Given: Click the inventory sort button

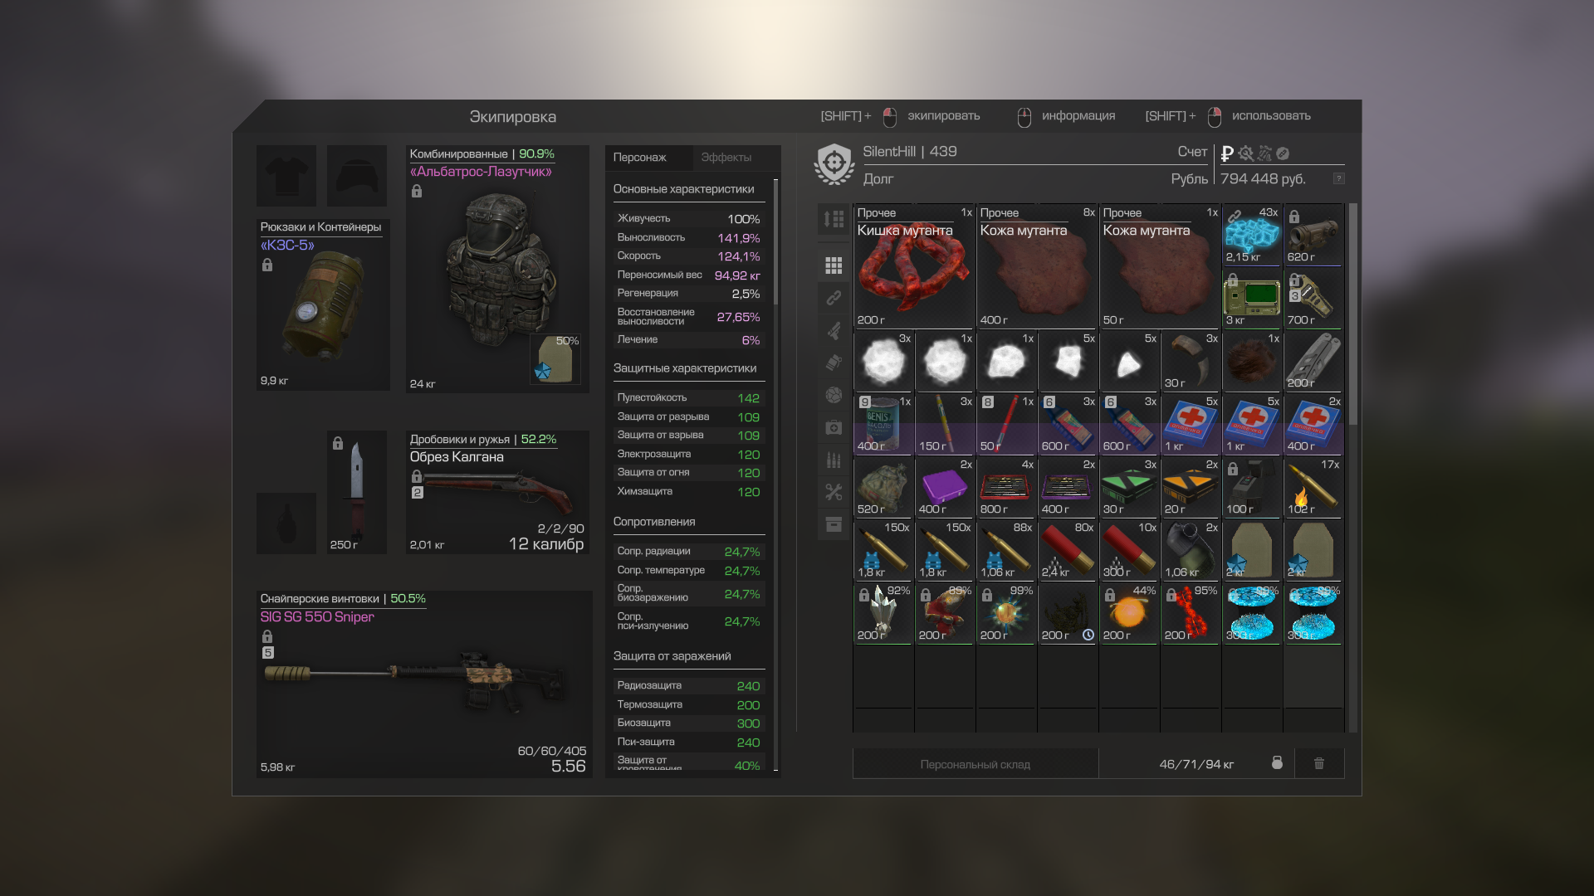Looking at the screenshot, I should click(x=834, y=220).
